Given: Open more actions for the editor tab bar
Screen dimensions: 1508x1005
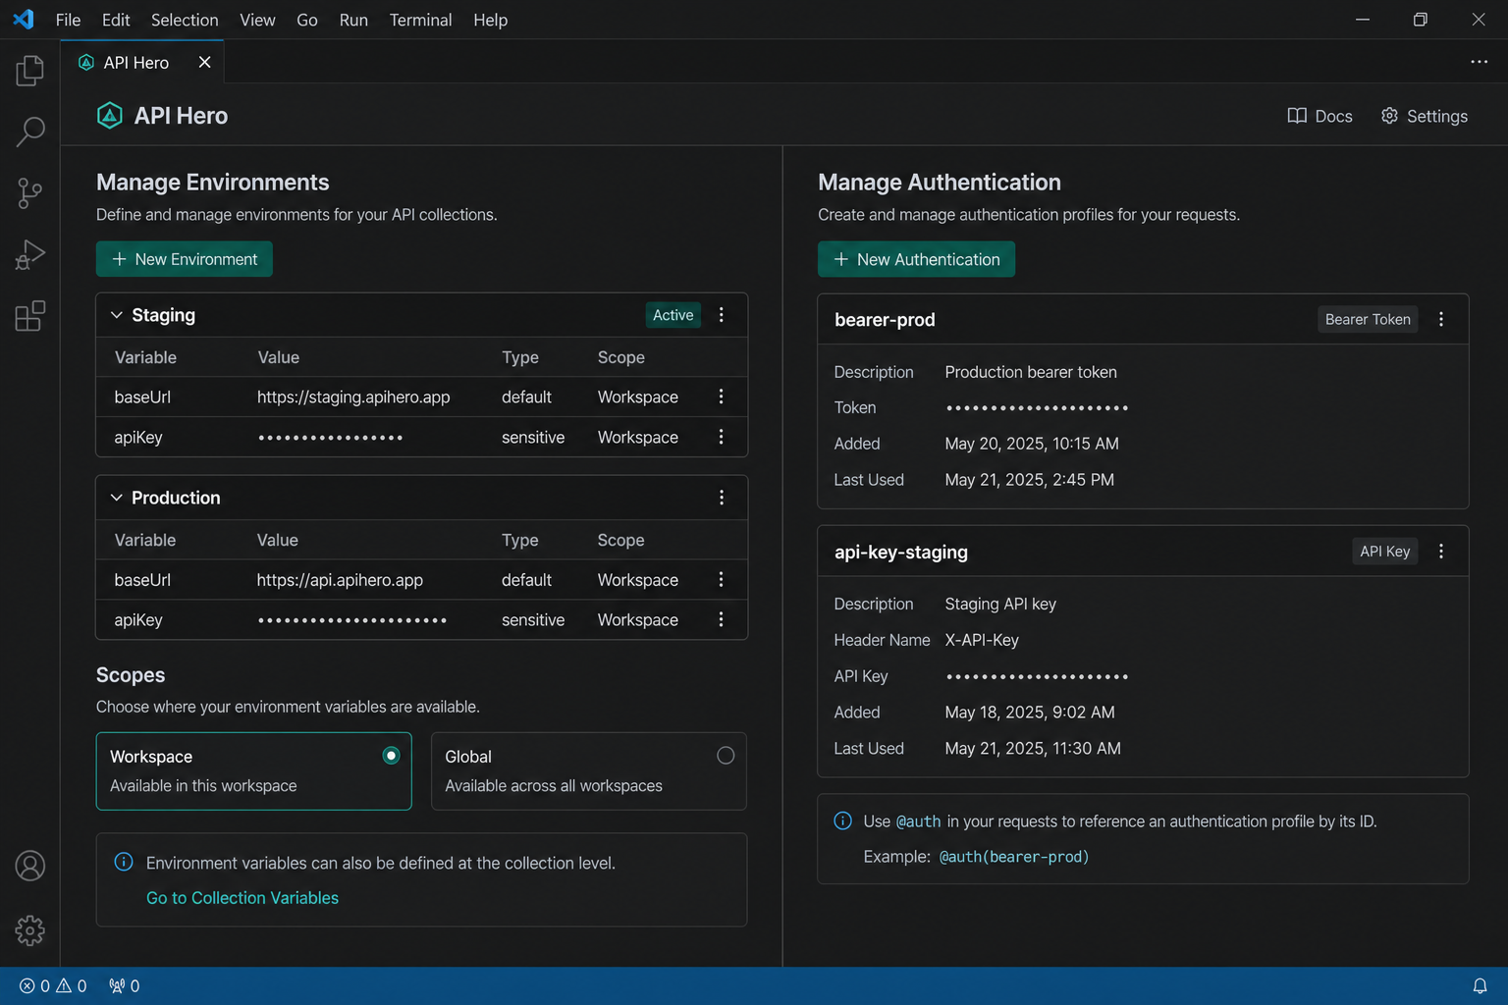Looking at the screenshot, I should [1479, 62].
